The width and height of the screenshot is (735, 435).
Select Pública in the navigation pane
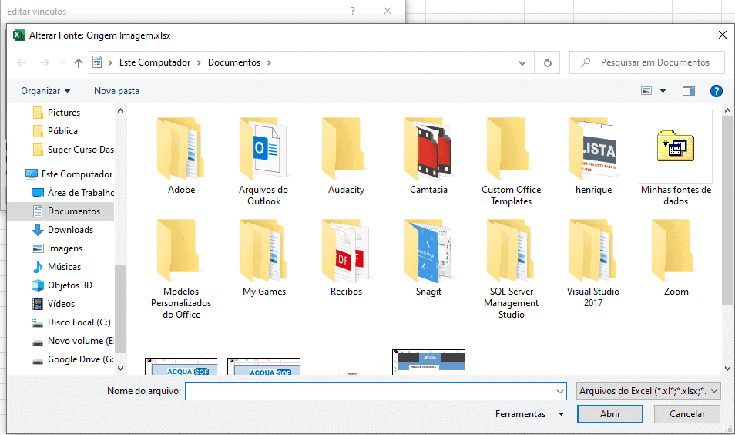point(63,131)
